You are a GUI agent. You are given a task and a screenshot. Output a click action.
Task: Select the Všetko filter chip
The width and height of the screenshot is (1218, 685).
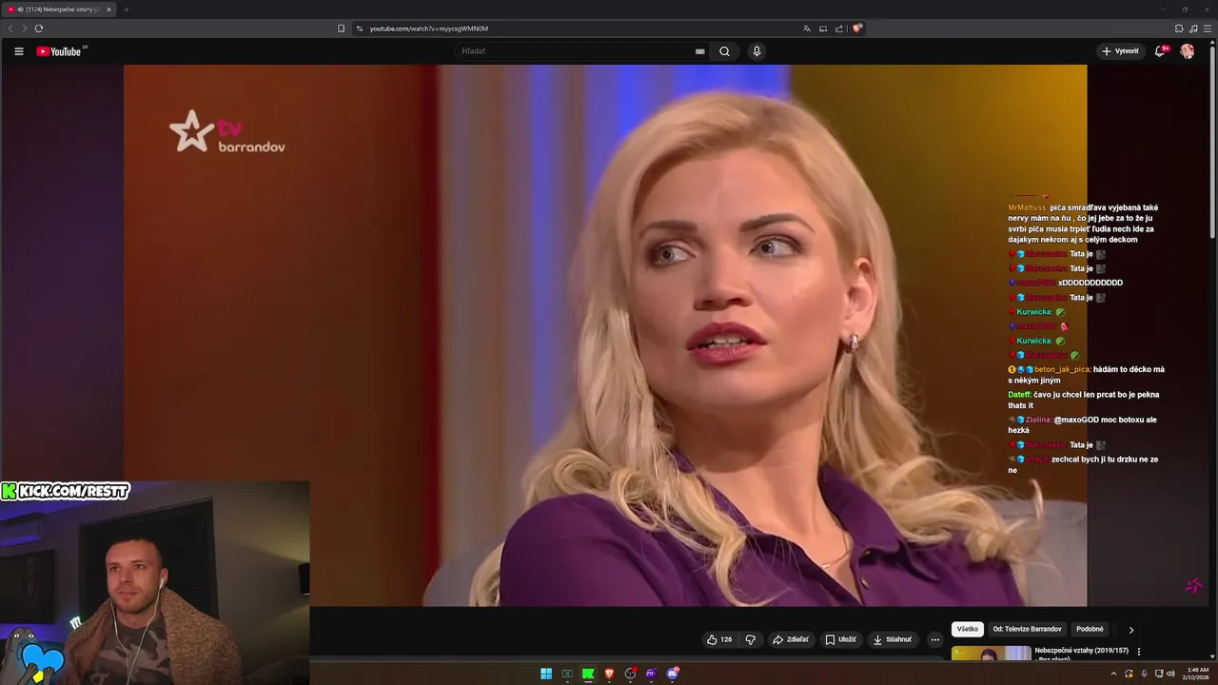(x=968, y=629)
